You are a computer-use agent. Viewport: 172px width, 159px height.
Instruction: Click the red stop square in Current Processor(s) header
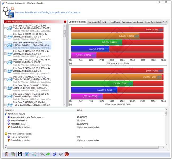click(65, 22)
